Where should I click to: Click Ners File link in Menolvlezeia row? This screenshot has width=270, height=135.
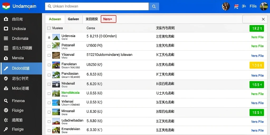[257, 94]
